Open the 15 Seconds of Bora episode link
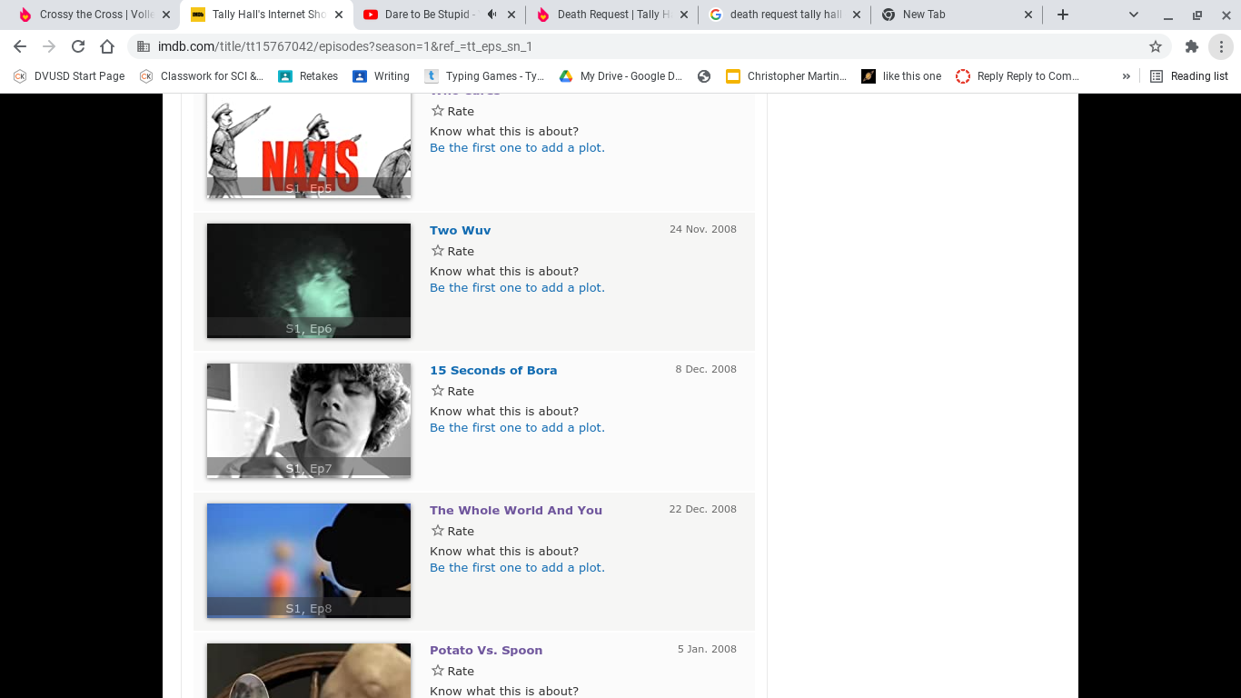 click(x=493, y=371)
